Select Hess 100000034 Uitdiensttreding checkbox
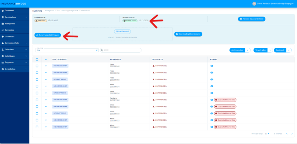The height and width of the screenshot is (144, 297). click(37, 93)
